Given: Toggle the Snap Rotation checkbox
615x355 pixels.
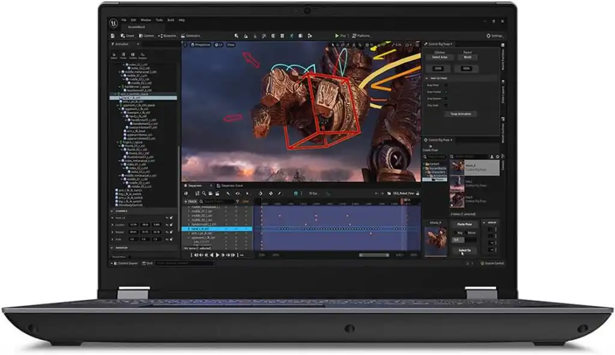Looking at the screenshot, I should pos(446,98).
